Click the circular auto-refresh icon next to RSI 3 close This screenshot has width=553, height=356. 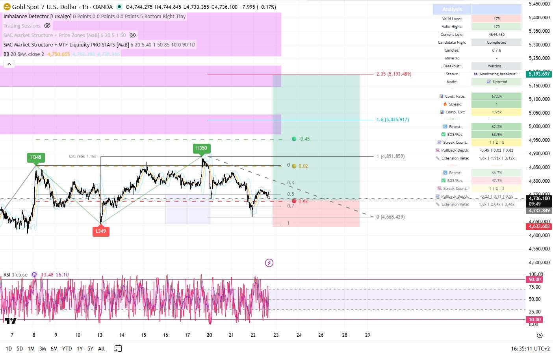pos(34,274)
